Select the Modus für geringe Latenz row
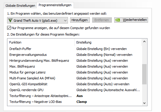 [x=75, y=72]
